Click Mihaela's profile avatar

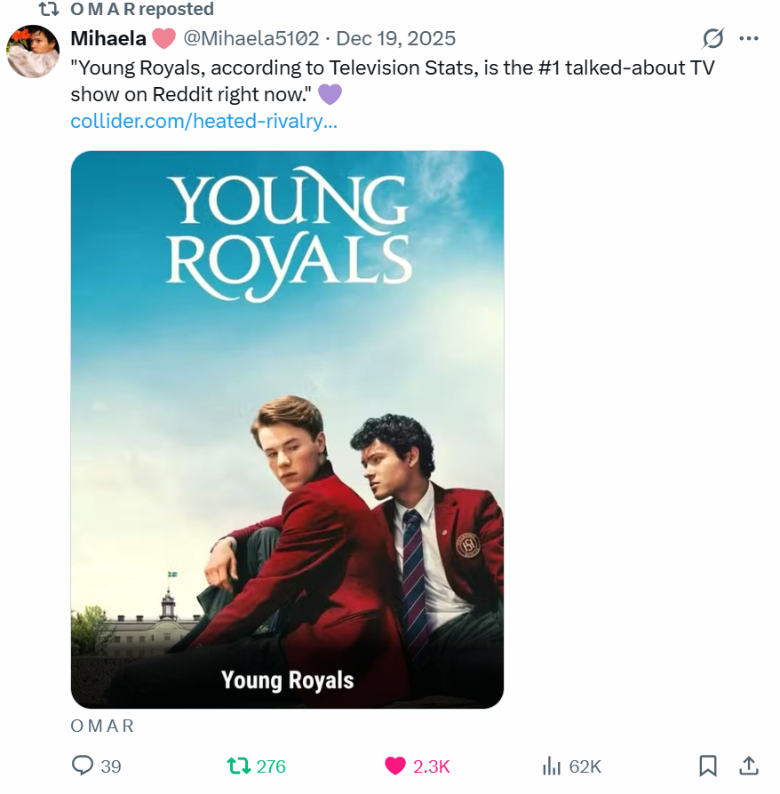pos(33,52)
